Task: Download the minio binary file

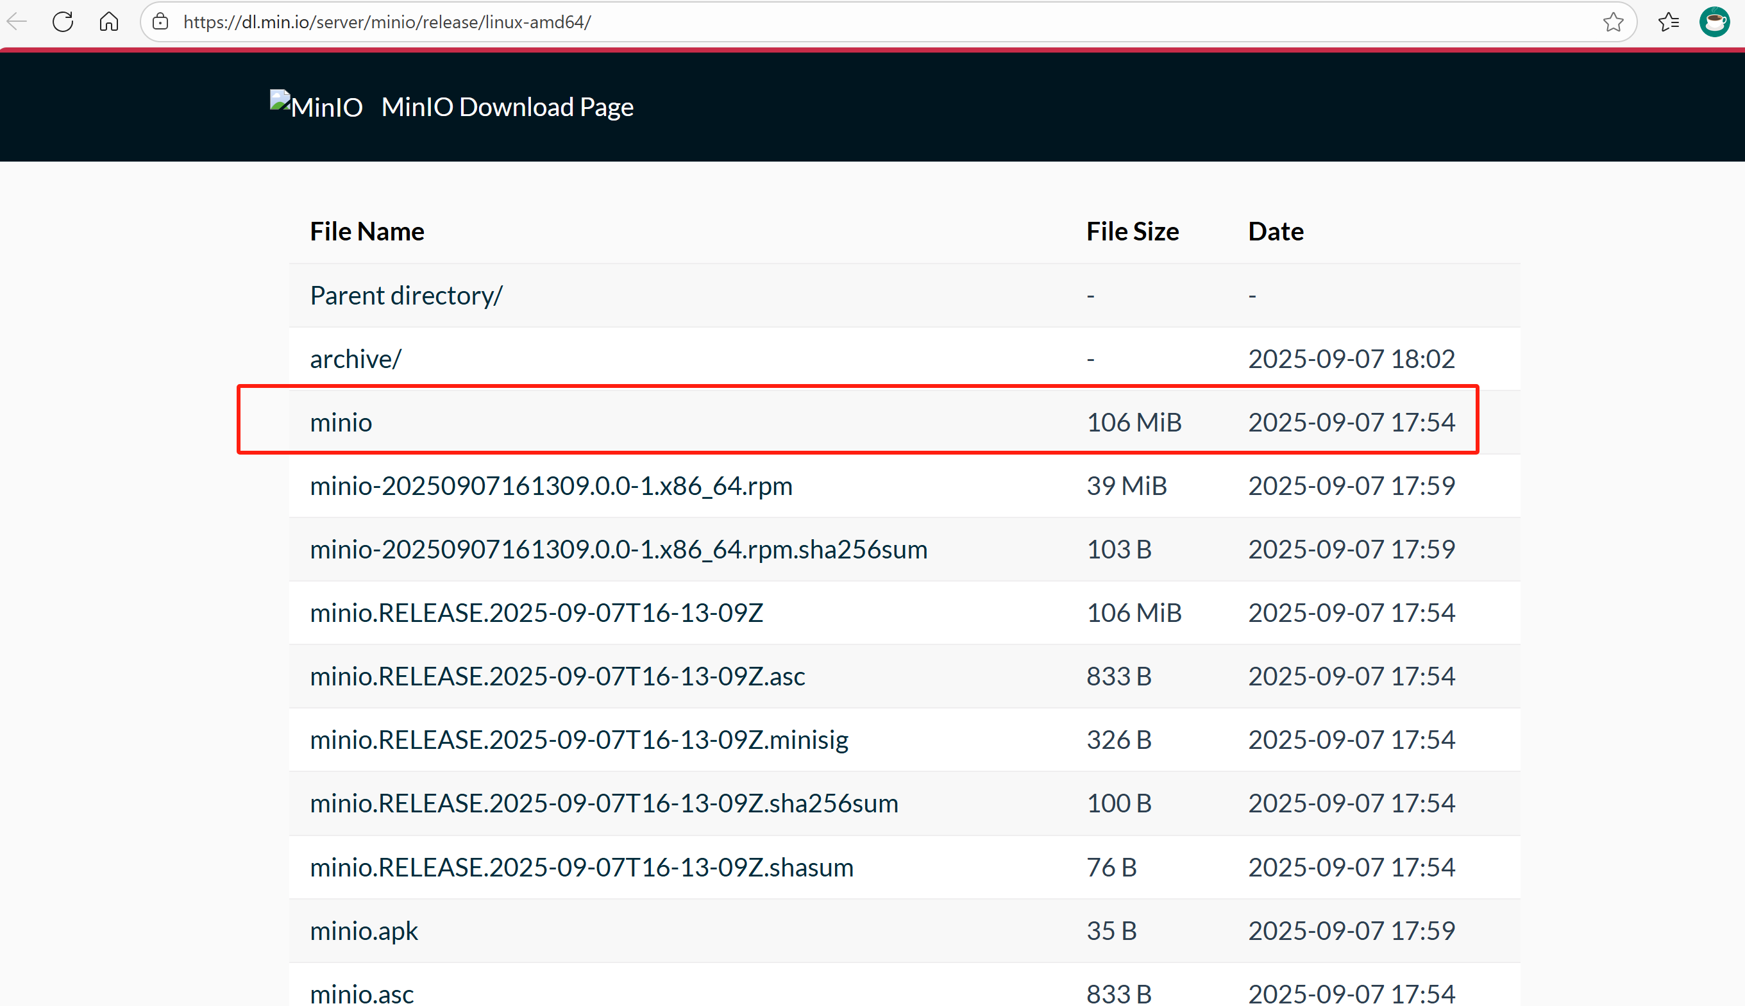Action: [x=341, y=422]
